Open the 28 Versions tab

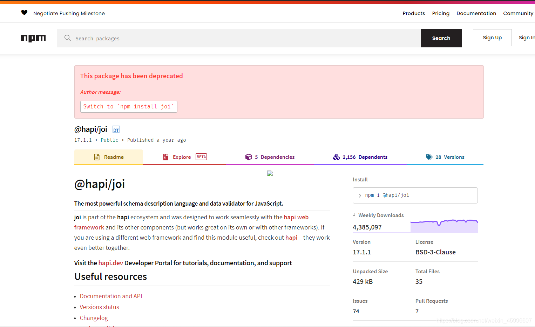(450, 157)
